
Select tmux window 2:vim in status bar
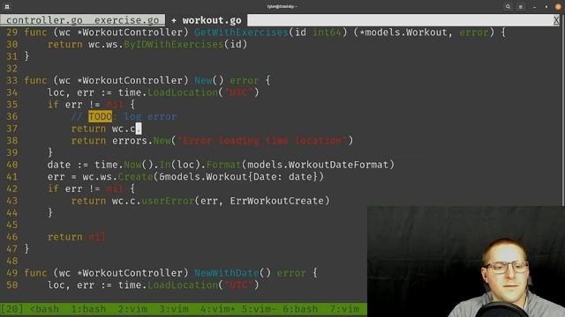[x=132, y=309]
